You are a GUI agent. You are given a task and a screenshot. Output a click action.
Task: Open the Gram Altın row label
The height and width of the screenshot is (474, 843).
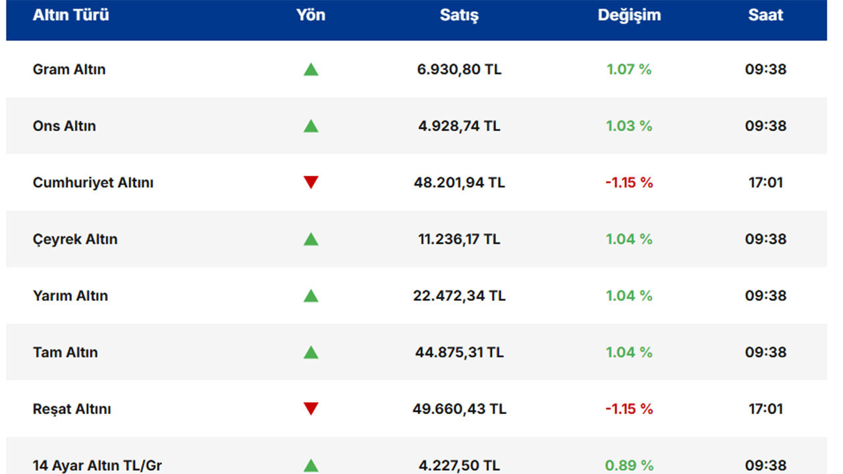69,69
